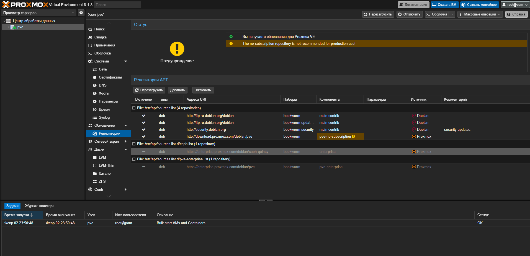Click Перезагрузить node reboot button
This screenshot has width=530, height=256.
tap(378, 14)
